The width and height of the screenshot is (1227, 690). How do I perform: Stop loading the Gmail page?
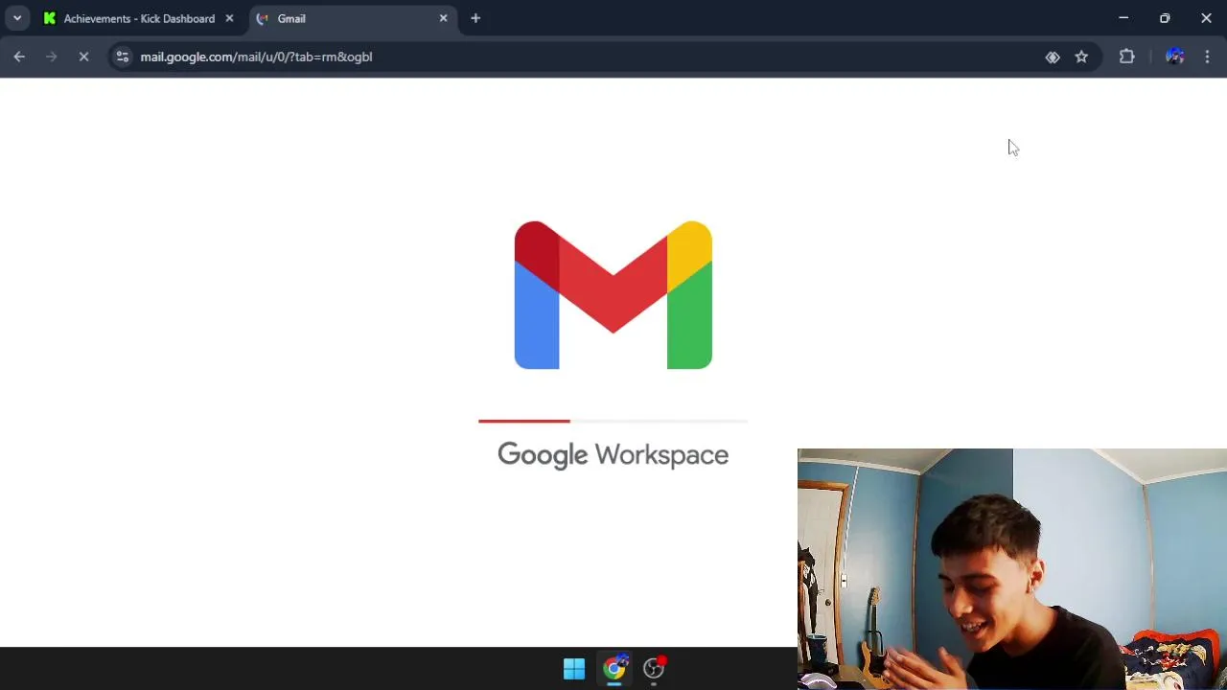(x=83, y=57)
